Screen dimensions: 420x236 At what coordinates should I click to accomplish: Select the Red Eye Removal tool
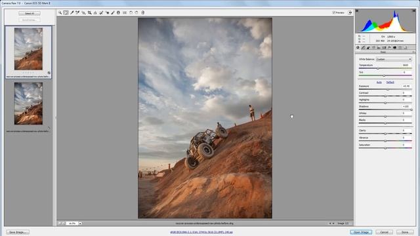coord(107,12)
